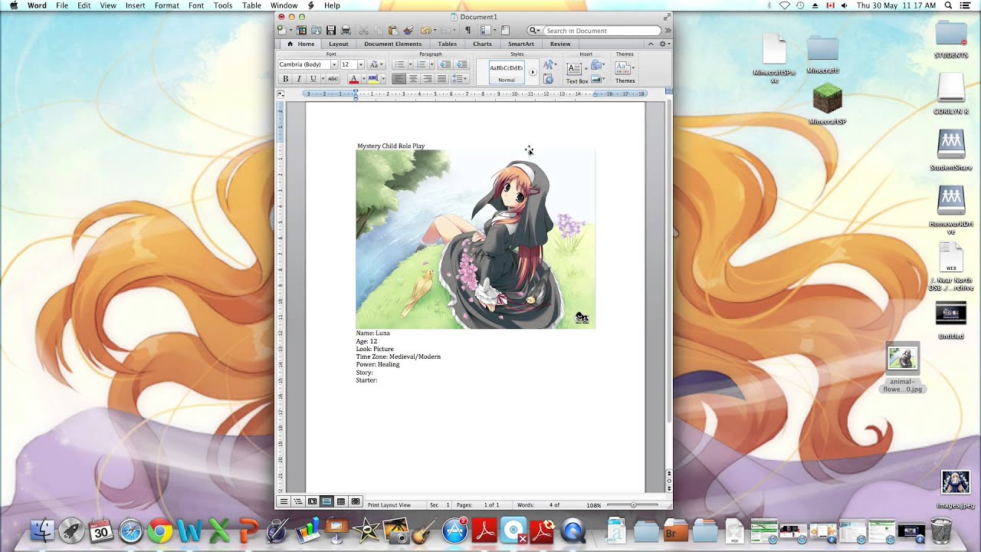
Task: Toggle Center text alignment
Action: coord(413,79)
